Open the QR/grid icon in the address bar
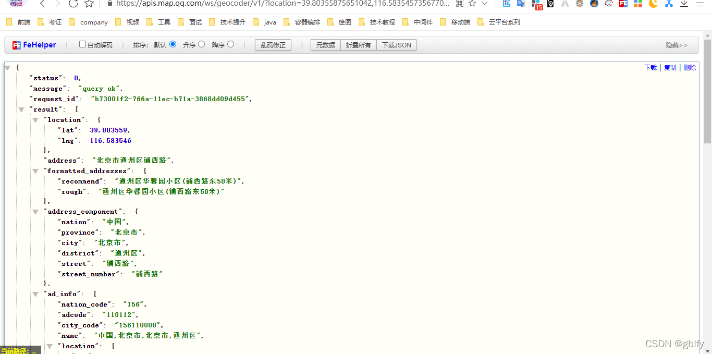Screen dimensions: 712x354 pos(459,3)
